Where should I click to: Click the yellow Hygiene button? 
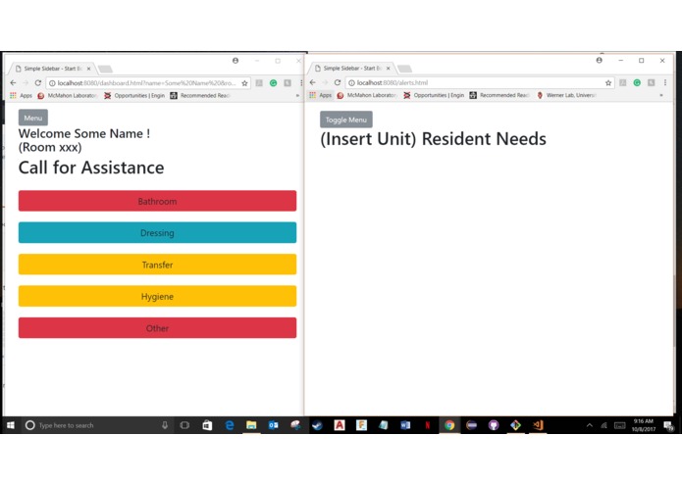(157, 296)
